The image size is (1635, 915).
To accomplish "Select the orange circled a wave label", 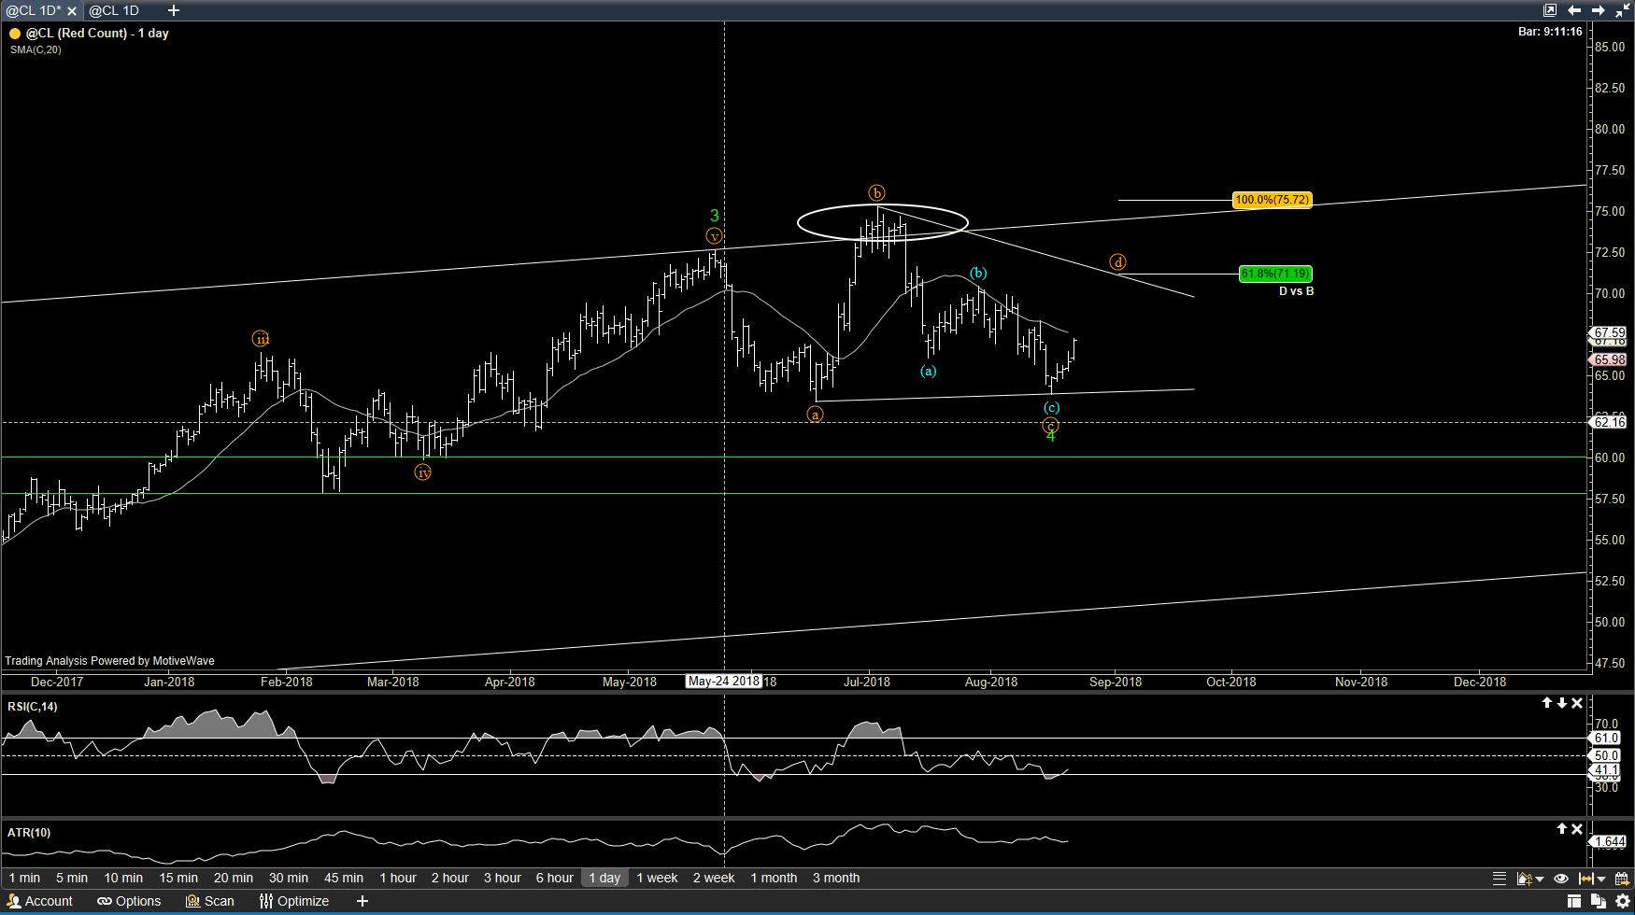I will 816,414.
